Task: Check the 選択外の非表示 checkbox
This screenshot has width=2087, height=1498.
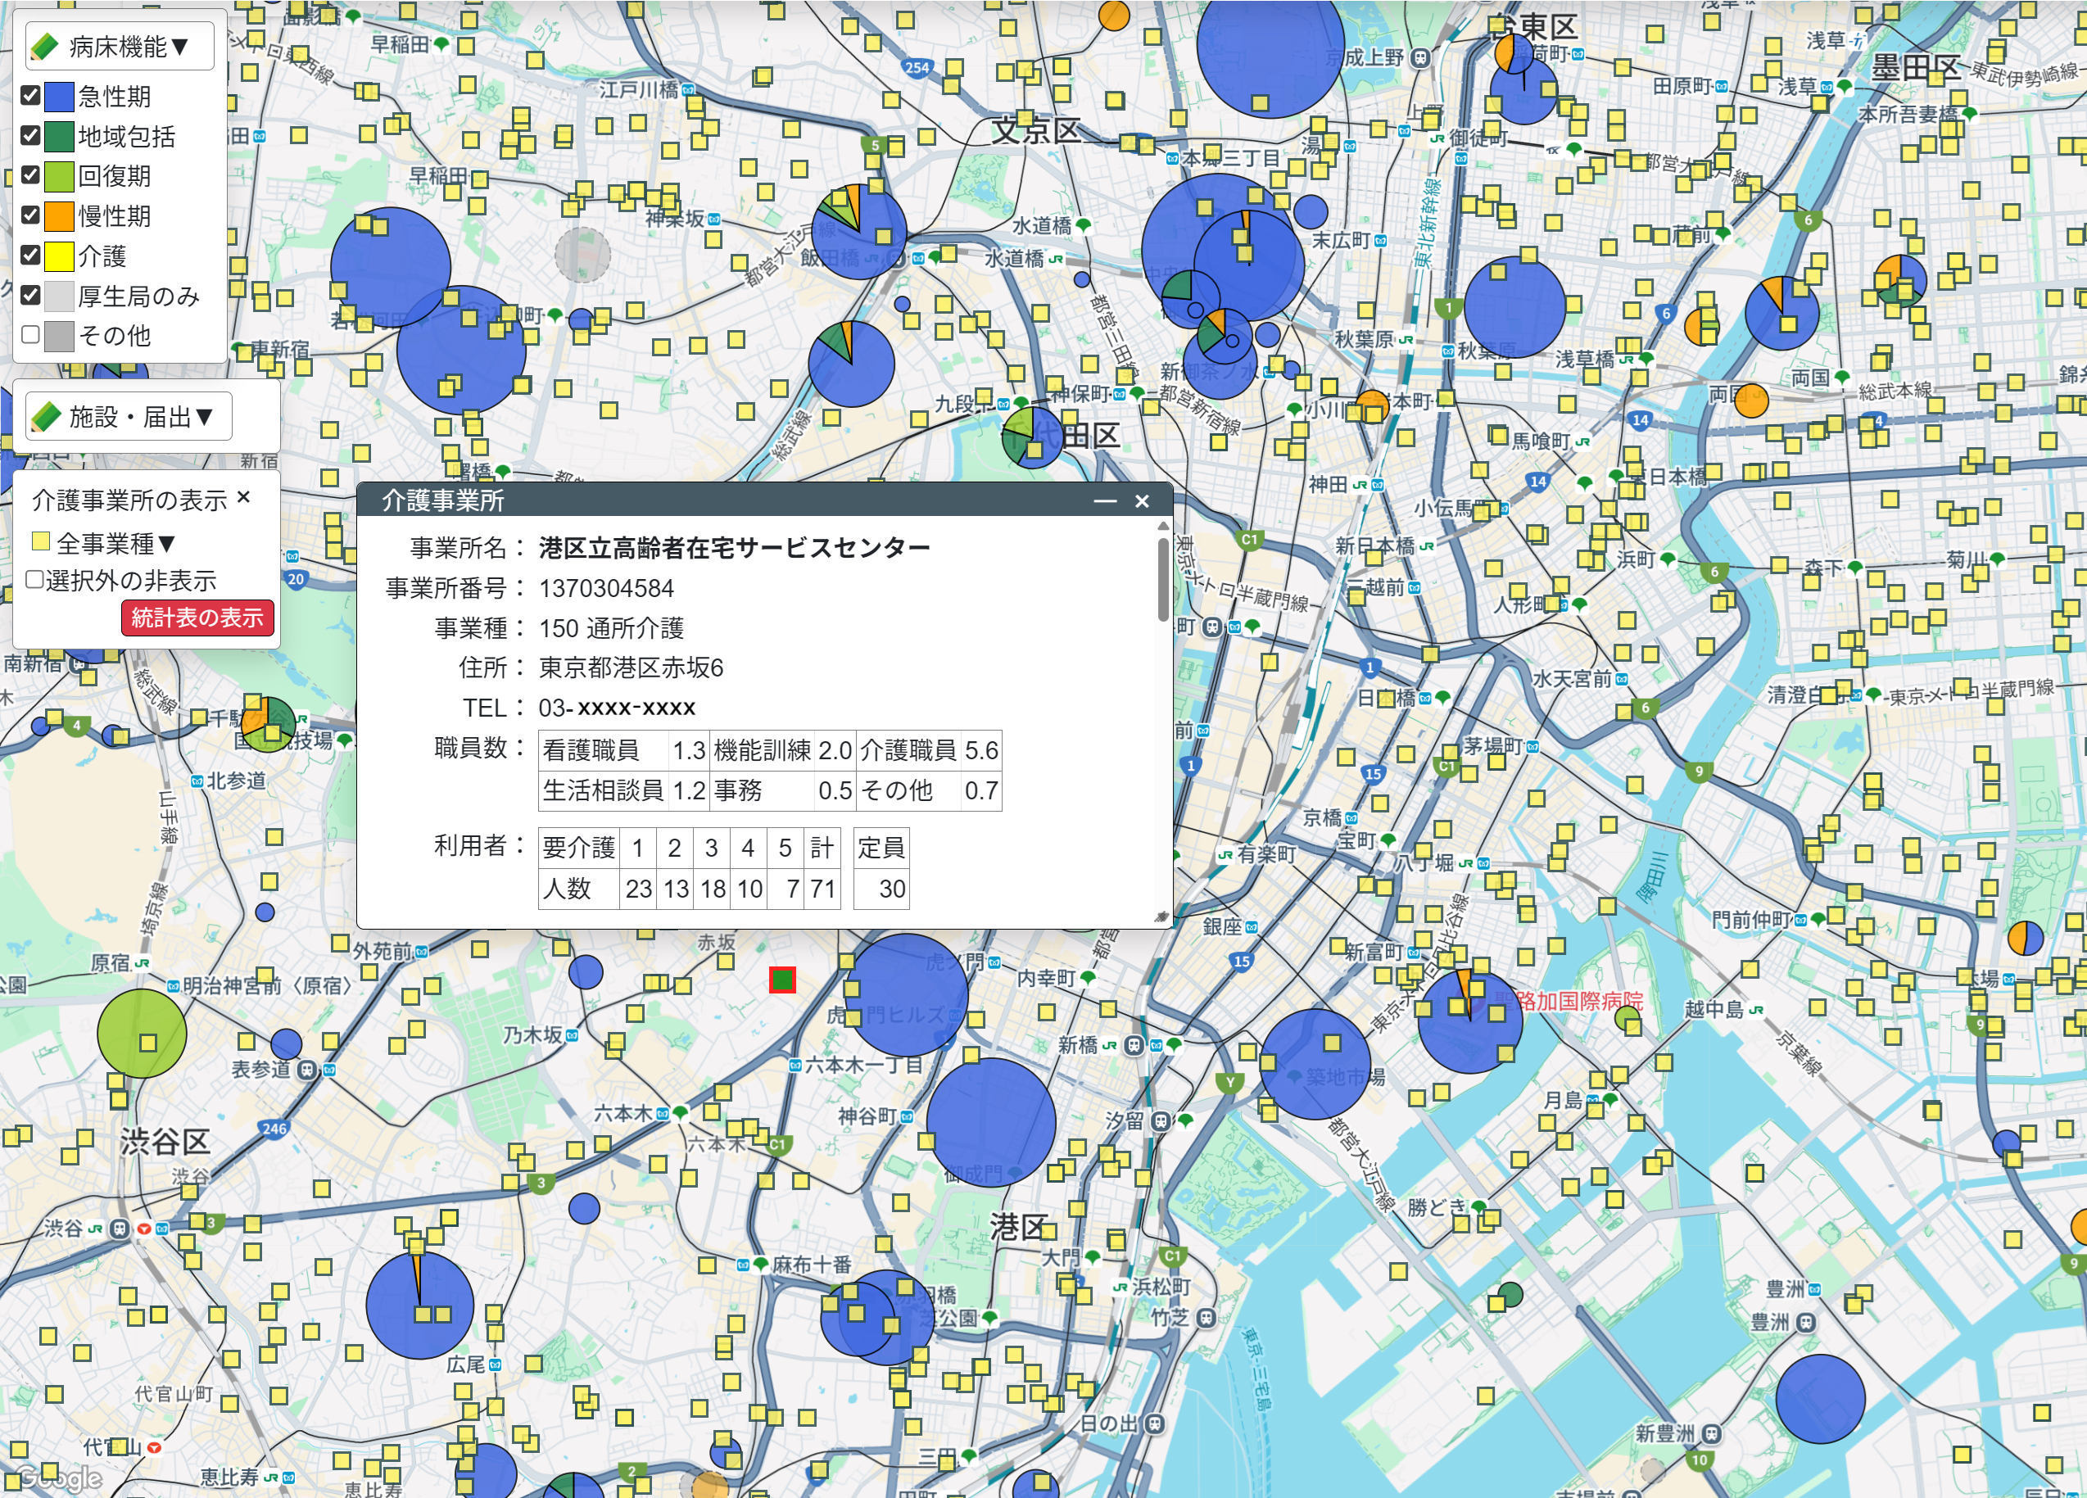Action: pyautogui.click(x=34, y=580)
